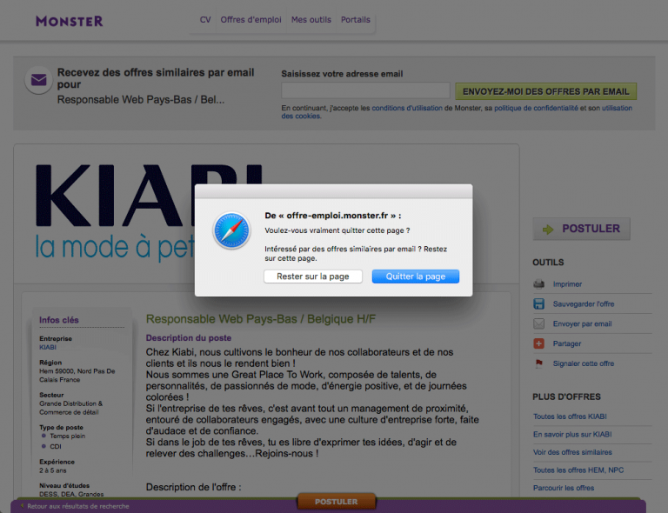The width and height of the screenshot is (668, 513).
Task: Click 'Voulez-vous vraiment quitter cette page ?' text
Action: [x=337, y=230]
